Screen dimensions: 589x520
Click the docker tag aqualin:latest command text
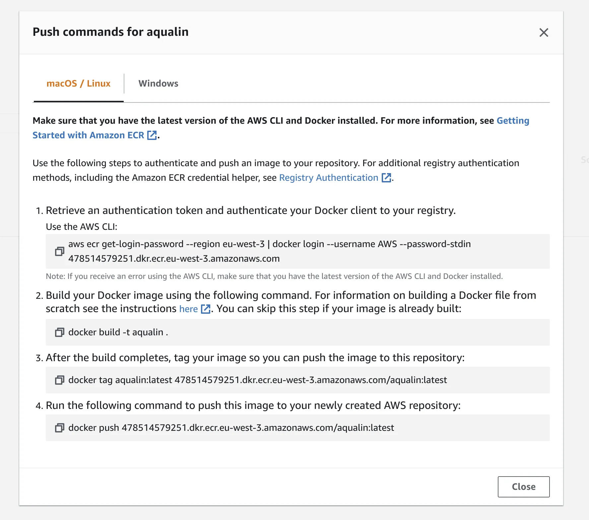[x=257, y=380]
